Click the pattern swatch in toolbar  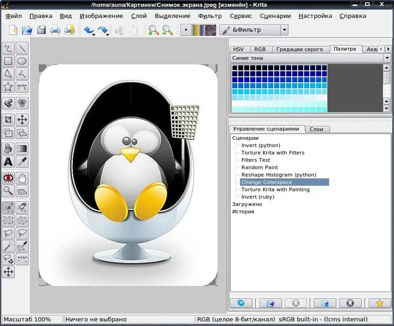210,30
